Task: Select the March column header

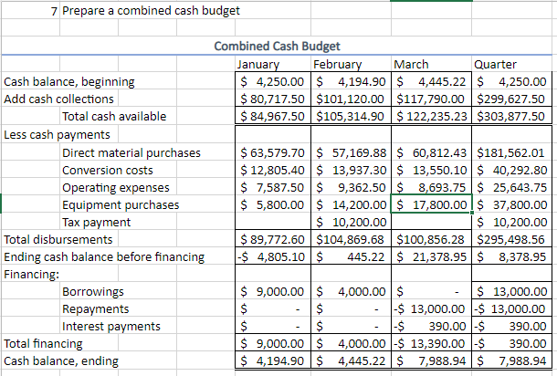Action: click(432, 64)
